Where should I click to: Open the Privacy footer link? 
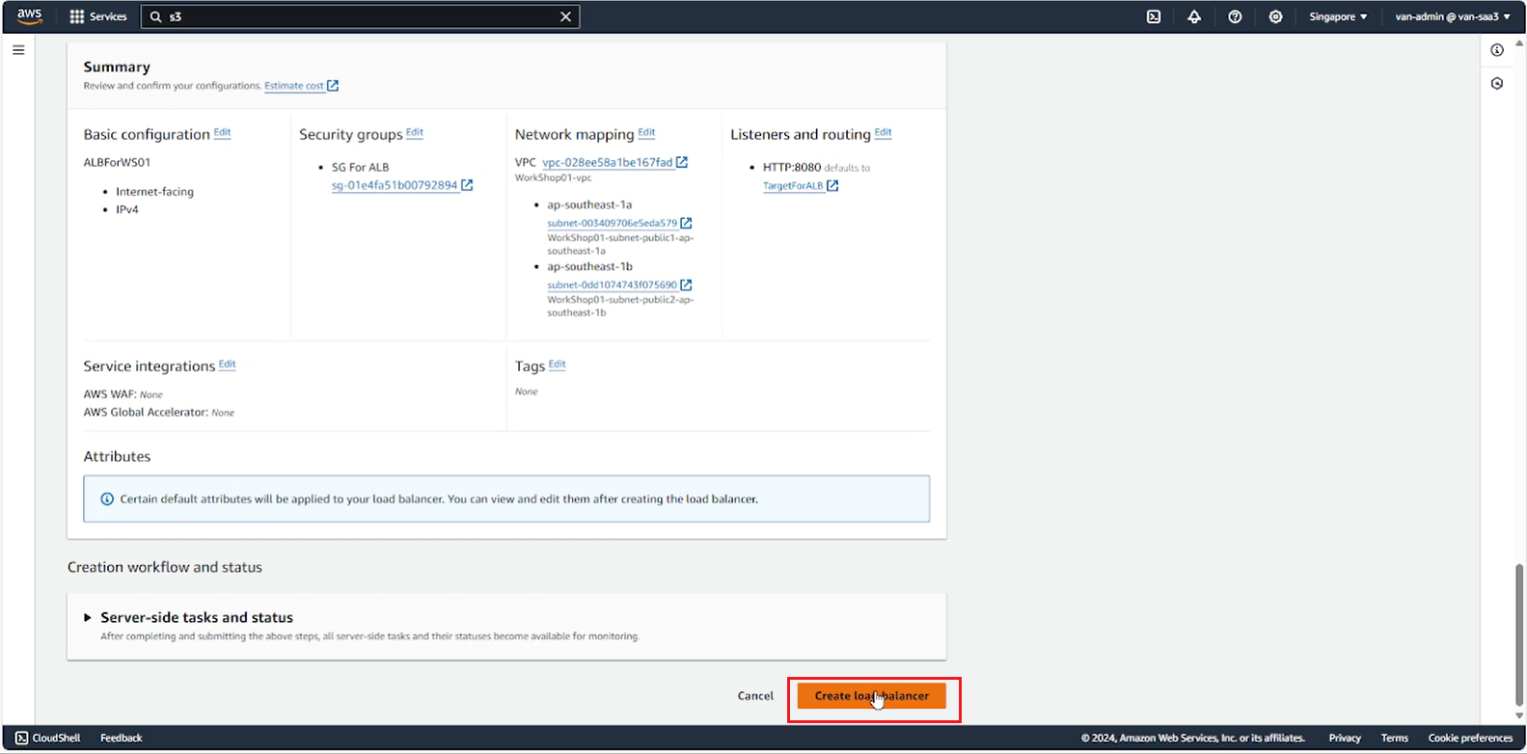click(x=1345, y=739)
